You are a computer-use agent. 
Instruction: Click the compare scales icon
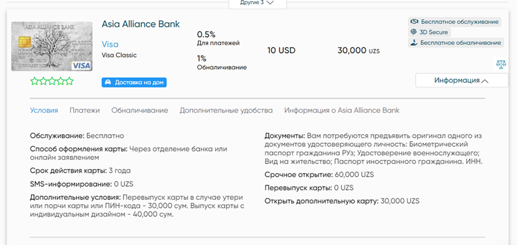501,64
